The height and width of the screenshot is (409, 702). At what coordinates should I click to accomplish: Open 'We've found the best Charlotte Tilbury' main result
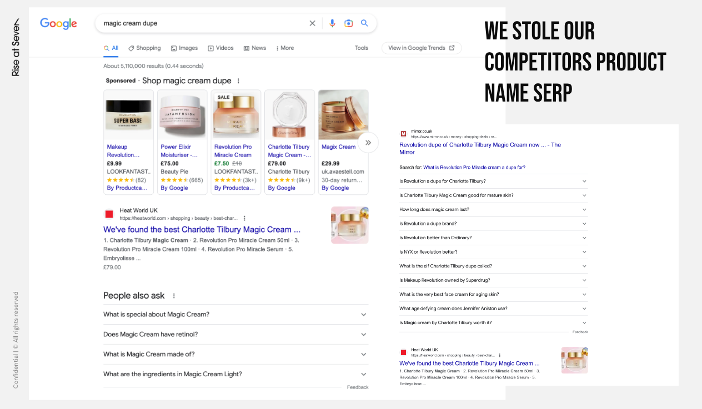(202, 230)
